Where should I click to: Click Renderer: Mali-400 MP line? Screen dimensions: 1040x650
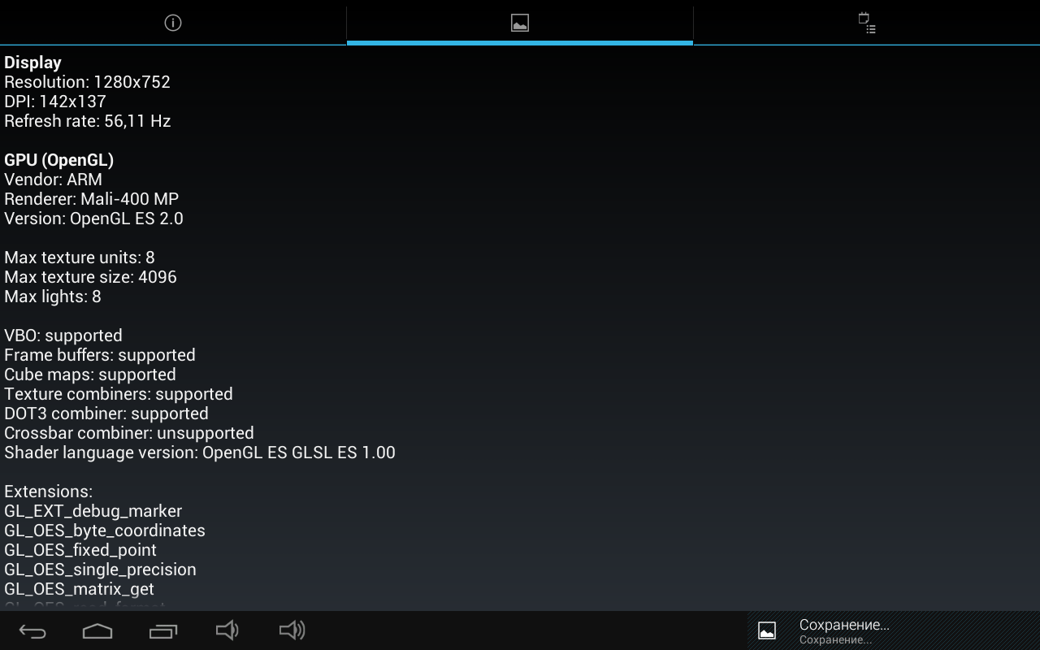91,199
